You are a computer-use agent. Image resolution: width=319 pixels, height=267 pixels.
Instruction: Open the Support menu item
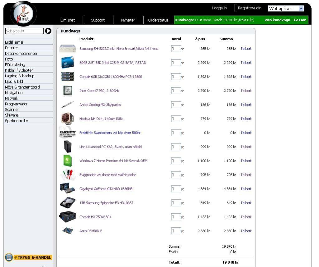pos(98,20)
